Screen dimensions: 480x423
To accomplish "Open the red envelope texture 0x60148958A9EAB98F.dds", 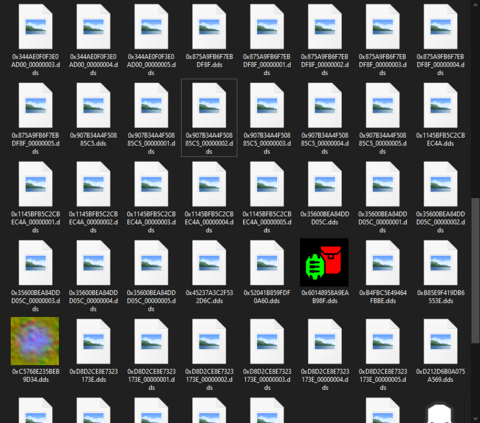I will (324, 262).
